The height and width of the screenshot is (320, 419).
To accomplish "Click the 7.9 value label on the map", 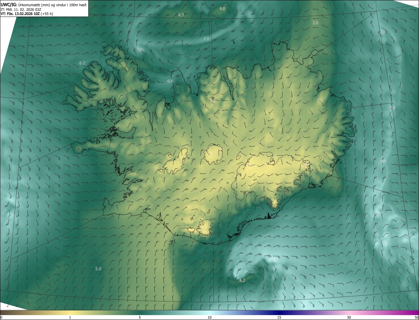I will [x=392, y=108].
